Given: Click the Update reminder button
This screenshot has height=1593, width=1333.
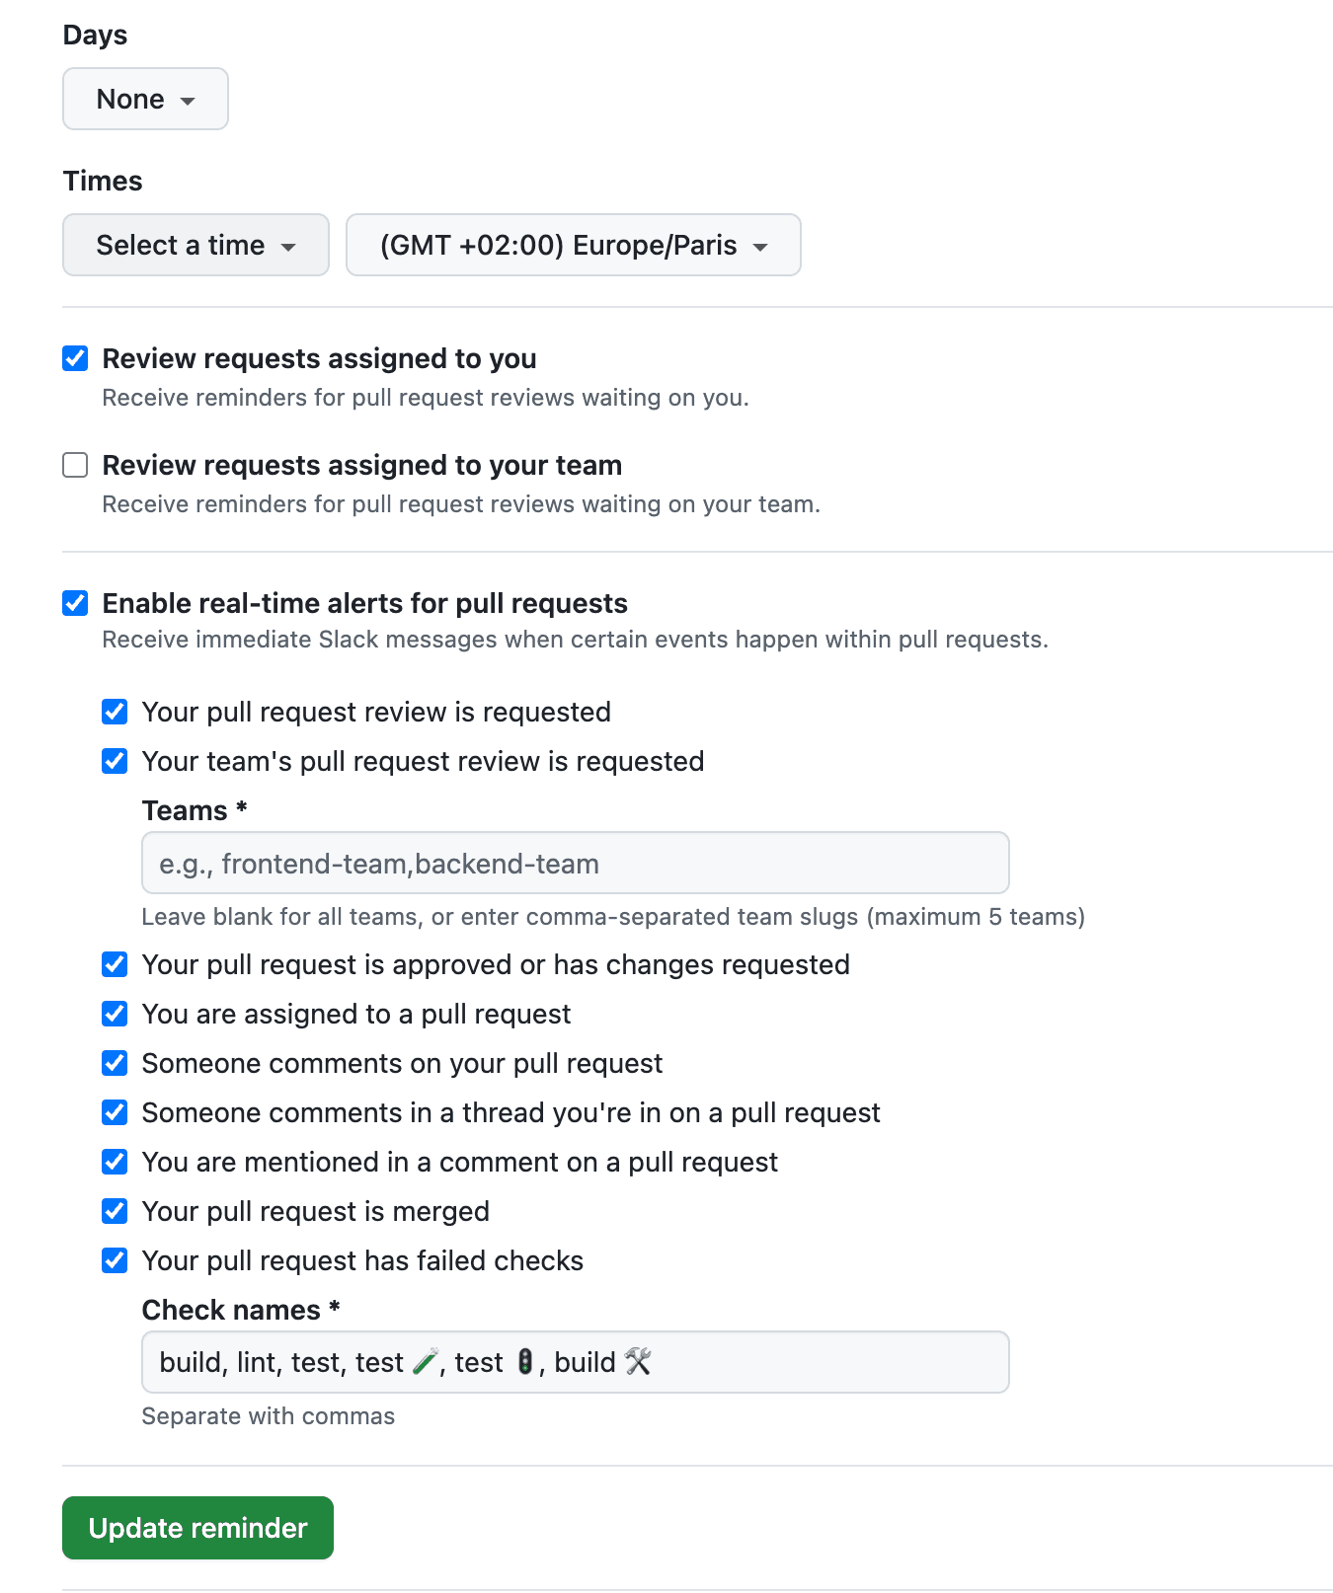Looking at the screenshot, I should (197, 1528).
